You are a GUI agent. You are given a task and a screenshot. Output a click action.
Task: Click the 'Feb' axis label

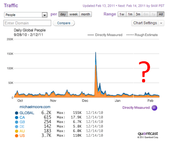(150, 101)
